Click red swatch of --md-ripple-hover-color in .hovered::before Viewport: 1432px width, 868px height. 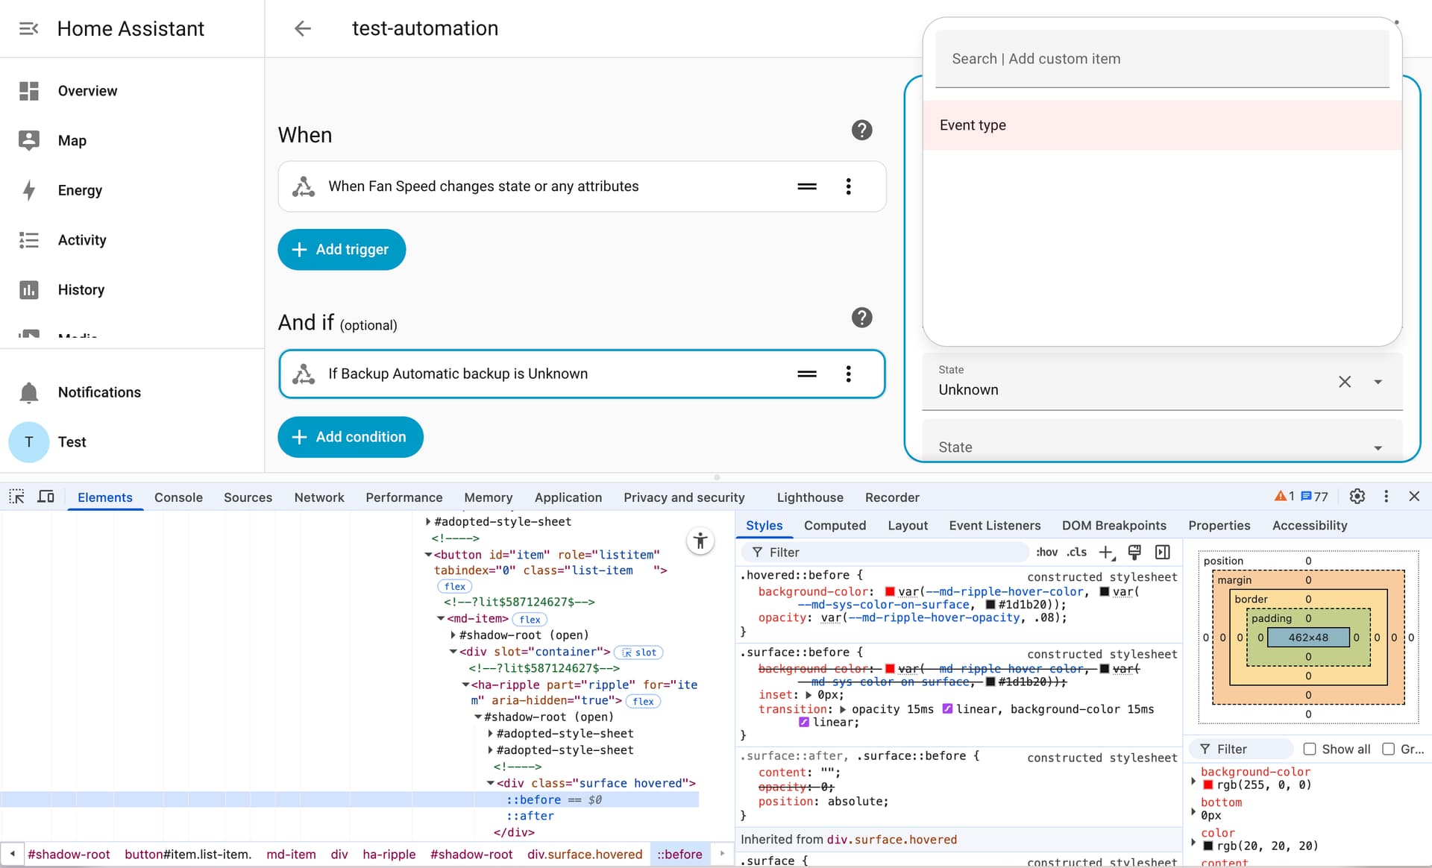(x=890, y=591)
